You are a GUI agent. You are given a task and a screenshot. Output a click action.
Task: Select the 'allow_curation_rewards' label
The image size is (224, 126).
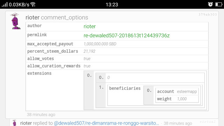click(x=54, y=66)
